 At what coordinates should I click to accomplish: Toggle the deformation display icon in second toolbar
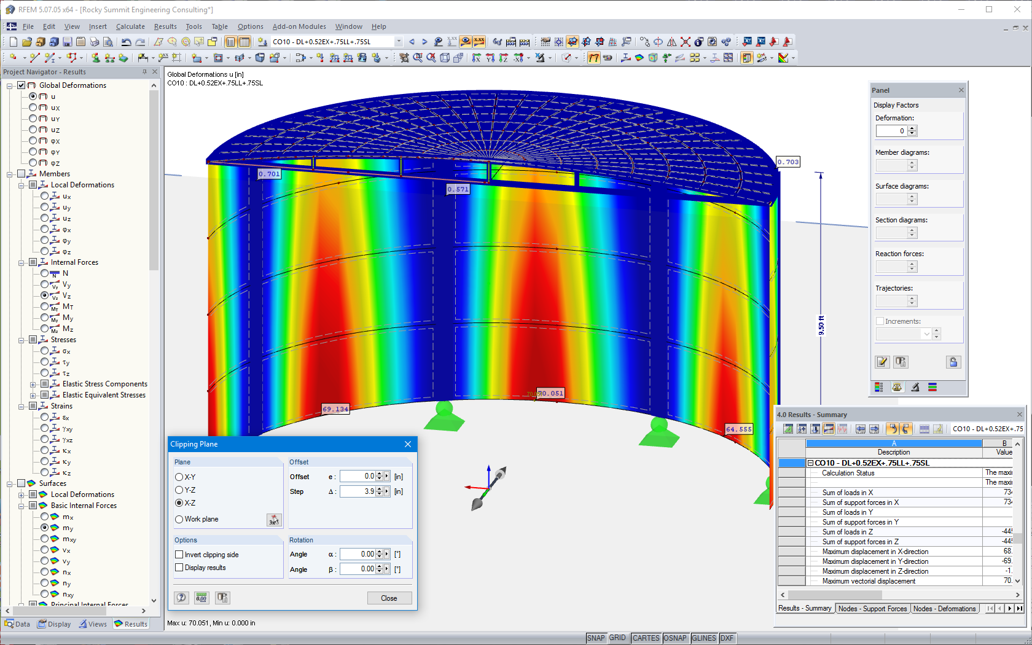(594, 58)
